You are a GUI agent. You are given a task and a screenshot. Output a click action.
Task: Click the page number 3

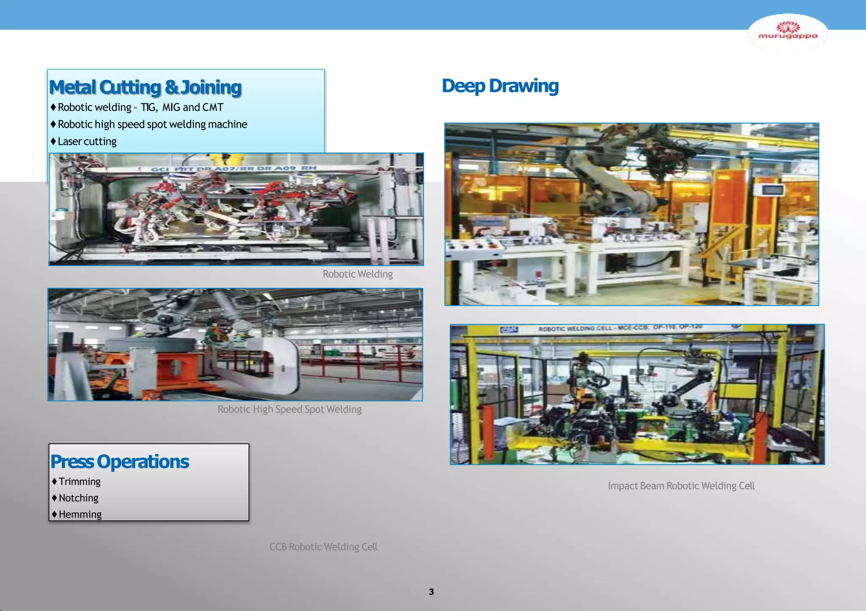431,592
